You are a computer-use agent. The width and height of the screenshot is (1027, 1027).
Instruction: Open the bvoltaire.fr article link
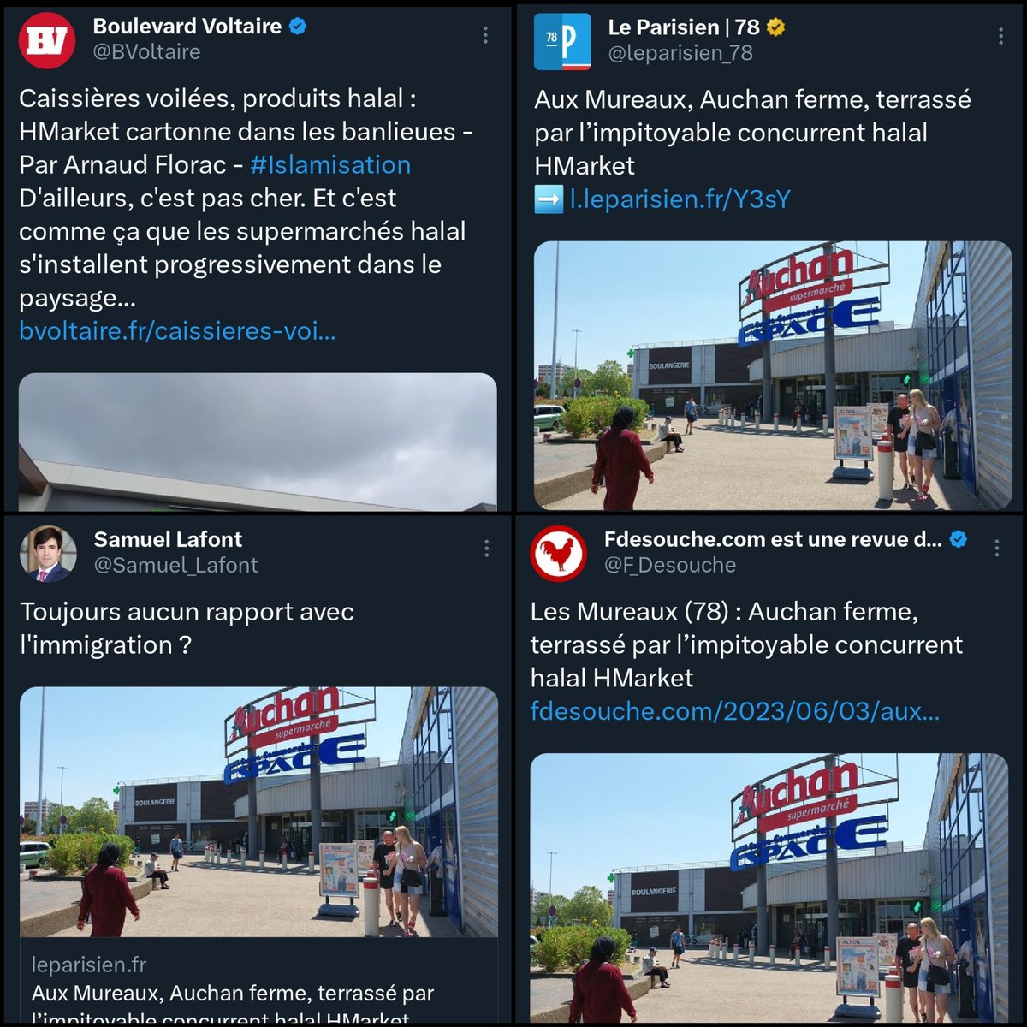[x=177, y=331]
